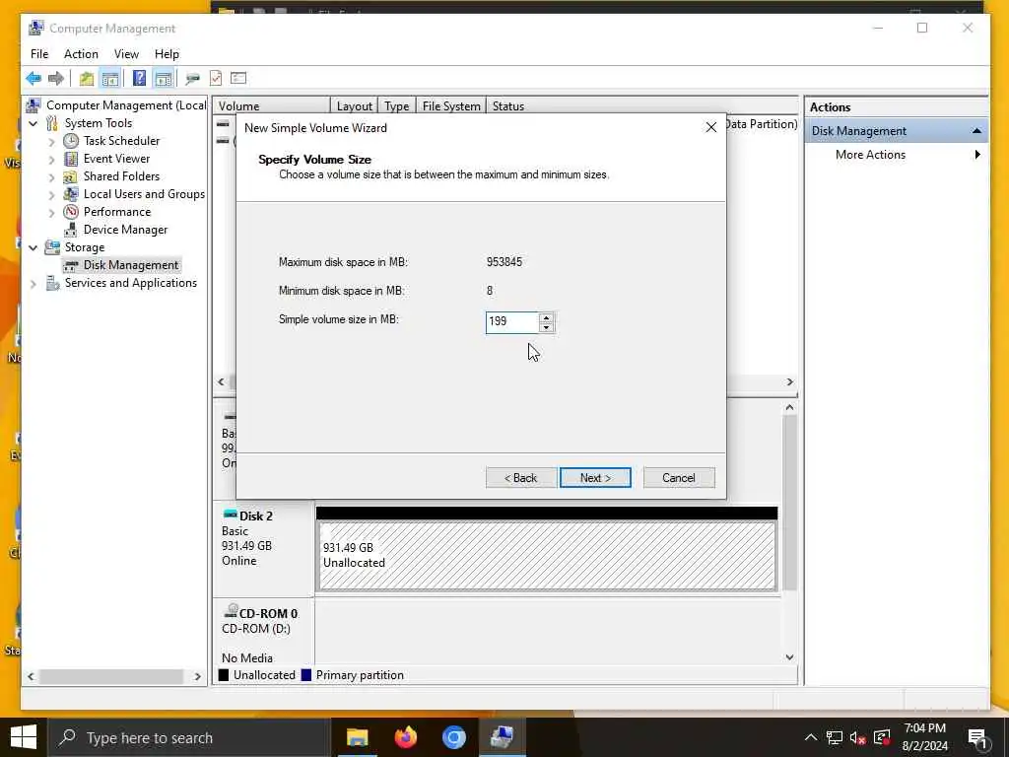Select Performance in the tree
Image resolution: width=1009 pixels, height=757 pixels.
pyautogui.click(x=117, y=212)
